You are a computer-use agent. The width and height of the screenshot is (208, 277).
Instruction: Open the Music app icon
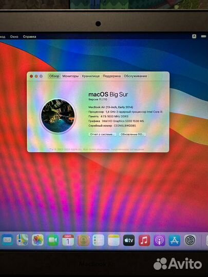144,240
